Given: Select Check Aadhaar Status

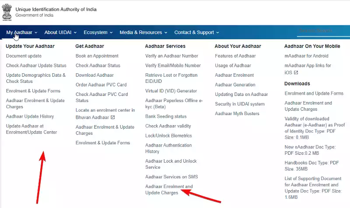Looking at the screenshot, I should click(98, 65).
